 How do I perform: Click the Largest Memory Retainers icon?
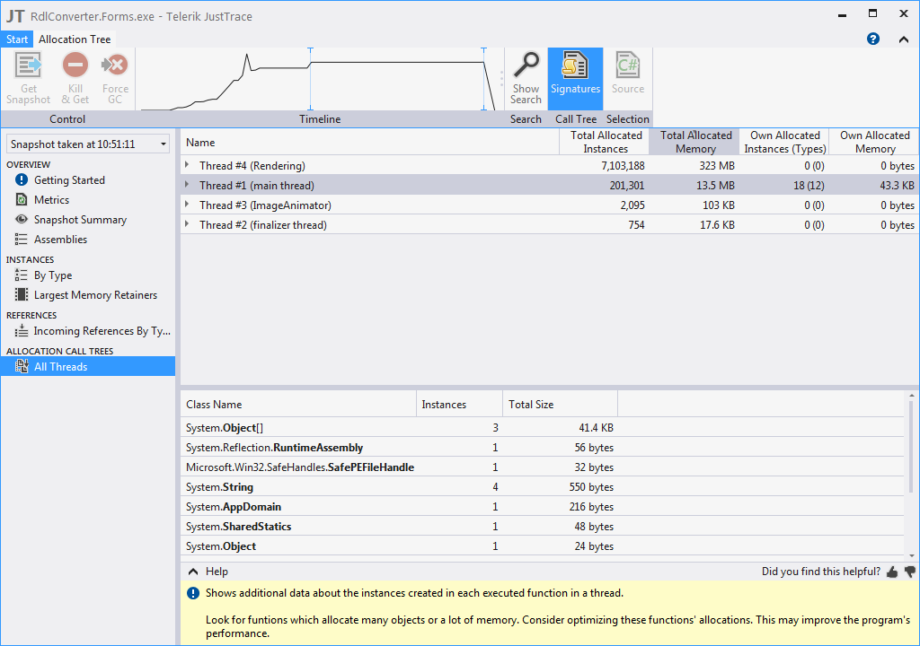(x=22, y=295)
